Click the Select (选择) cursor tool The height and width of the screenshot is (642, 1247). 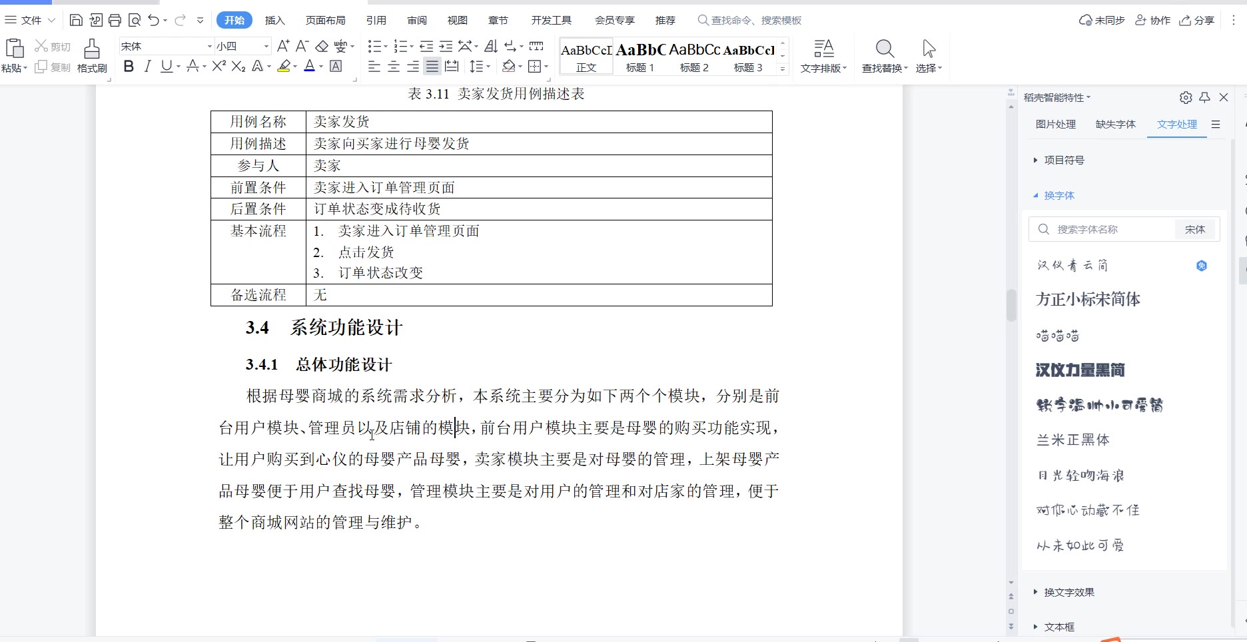pyautogui.click(x=929, y=56)
